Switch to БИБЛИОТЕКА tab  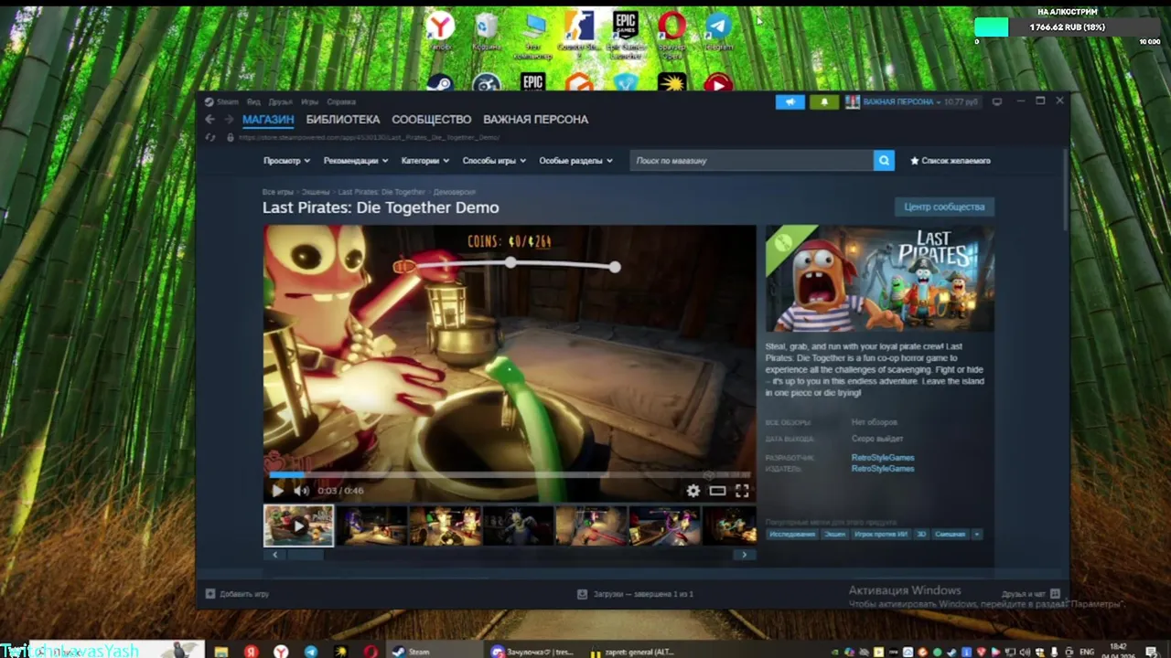coord(343,120)
